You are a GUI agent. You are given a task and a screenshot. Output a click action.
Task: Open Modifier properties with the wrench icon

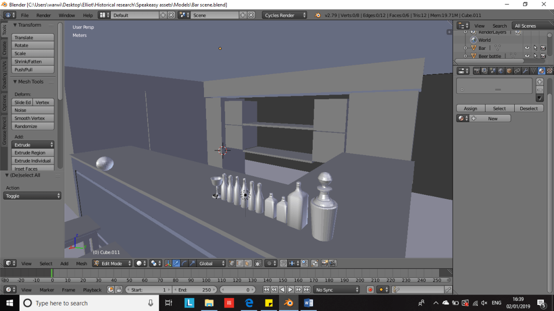tap(526, 70)
